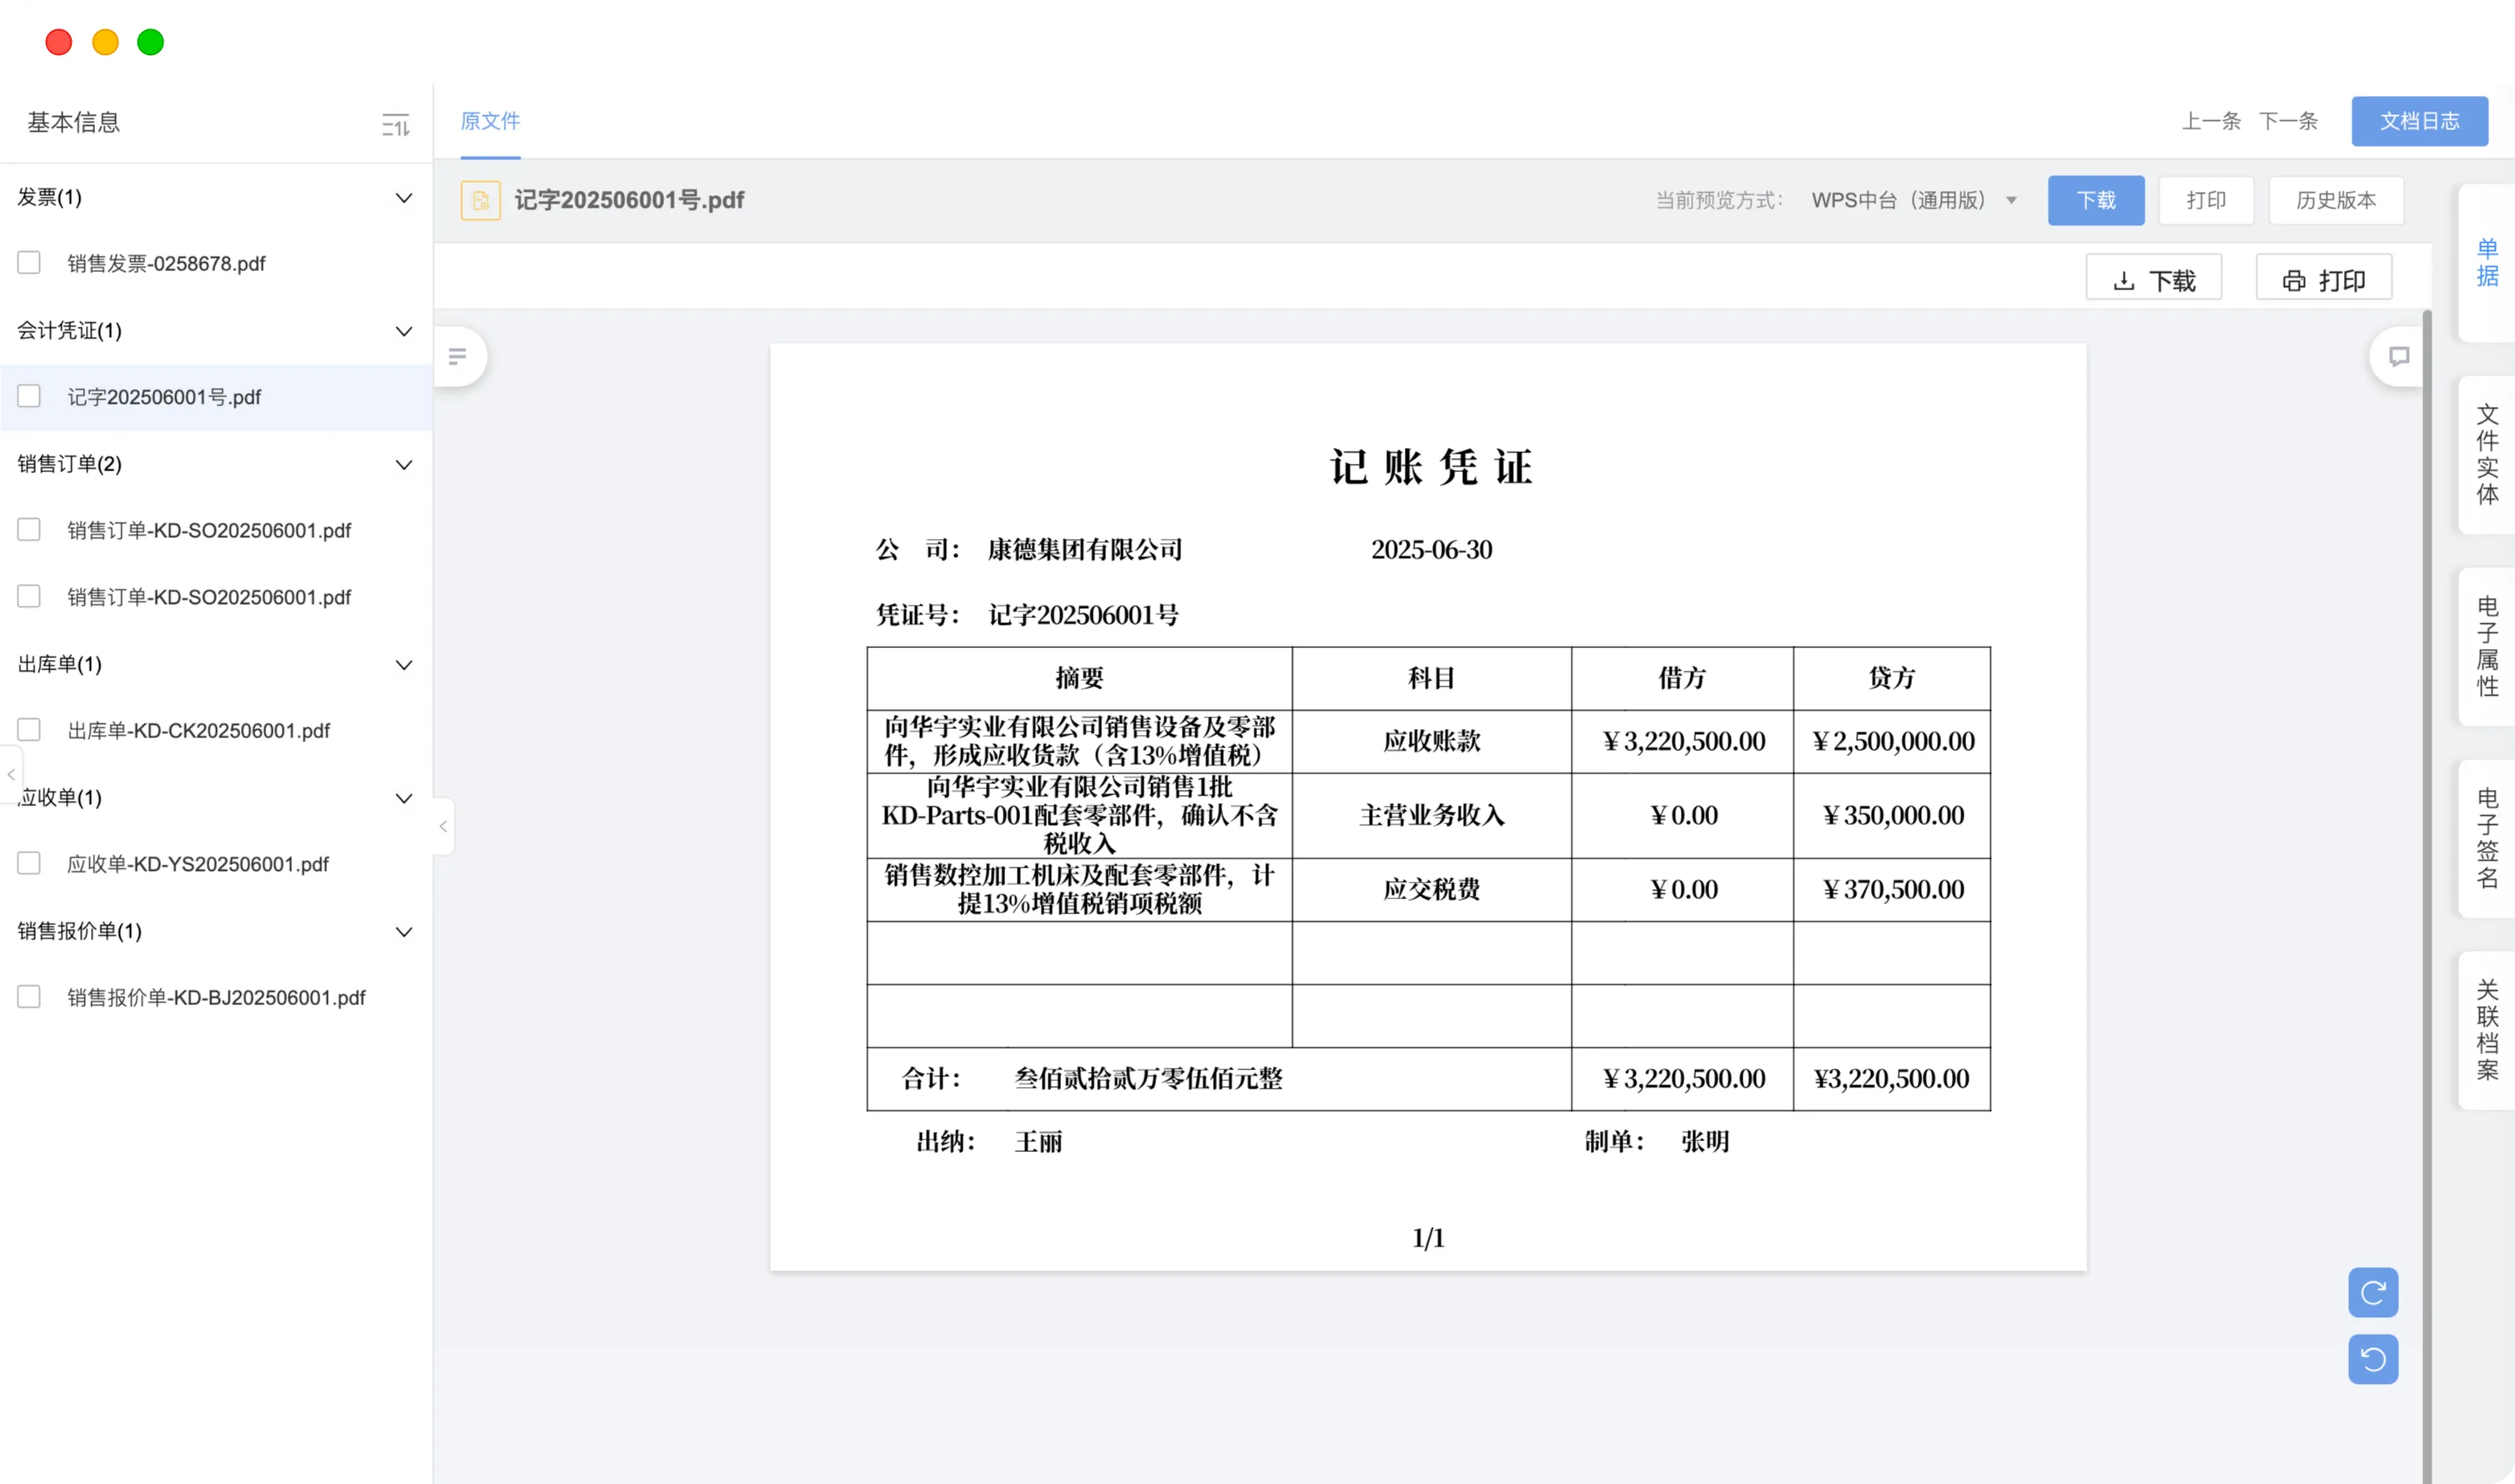Click the total 叁佰贰拾贰万零伍佰元整 text
The image size is (2515, 1484).
pos(1148,1078)
